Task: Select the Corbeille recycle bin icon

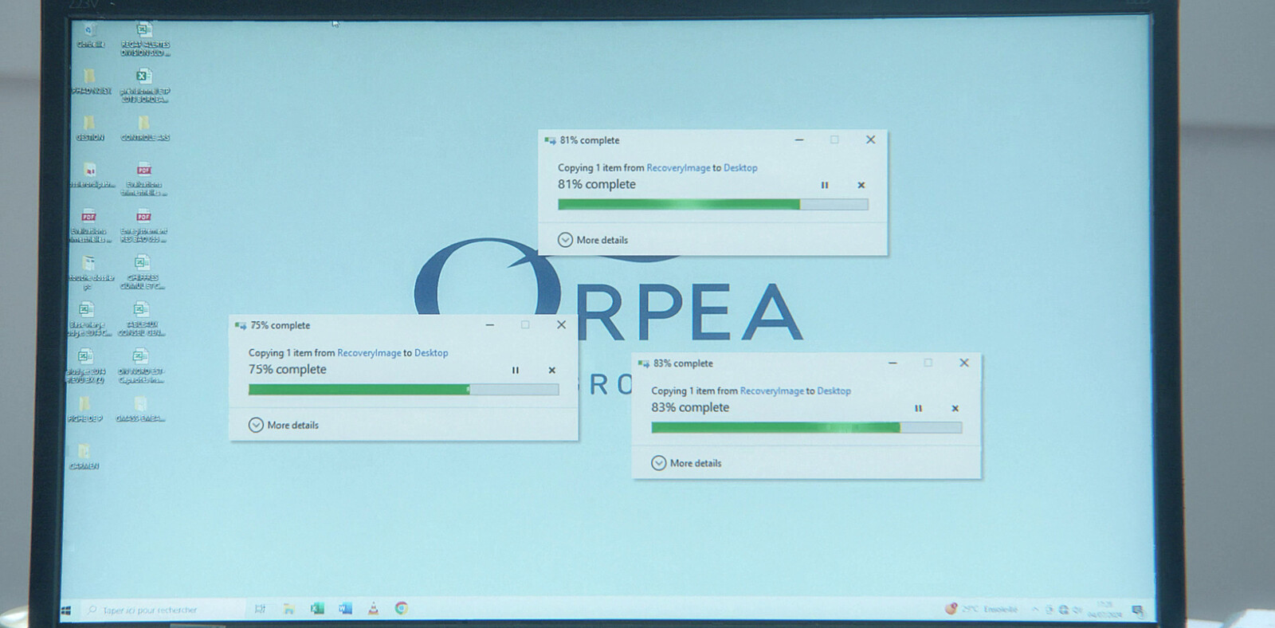Action: [x=90, y=35]
